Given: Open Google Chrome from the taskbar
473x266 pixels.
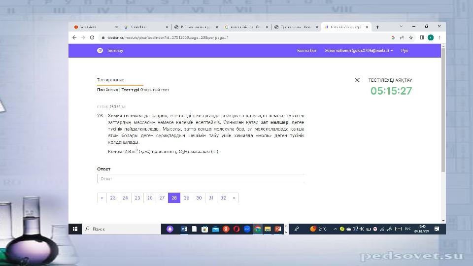Looking at the screenshot, I should pyautogui.click(x=258, y=229).
